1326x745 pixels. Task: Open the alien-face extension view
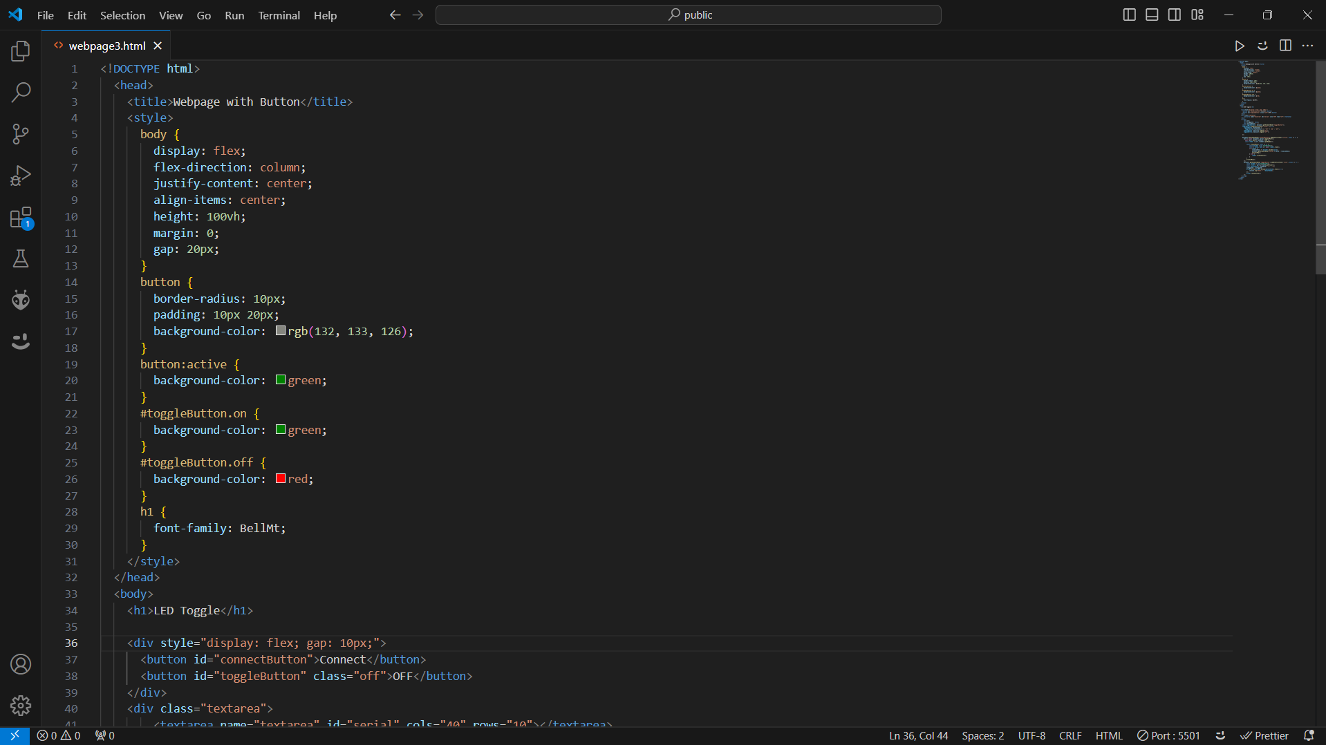21,299
